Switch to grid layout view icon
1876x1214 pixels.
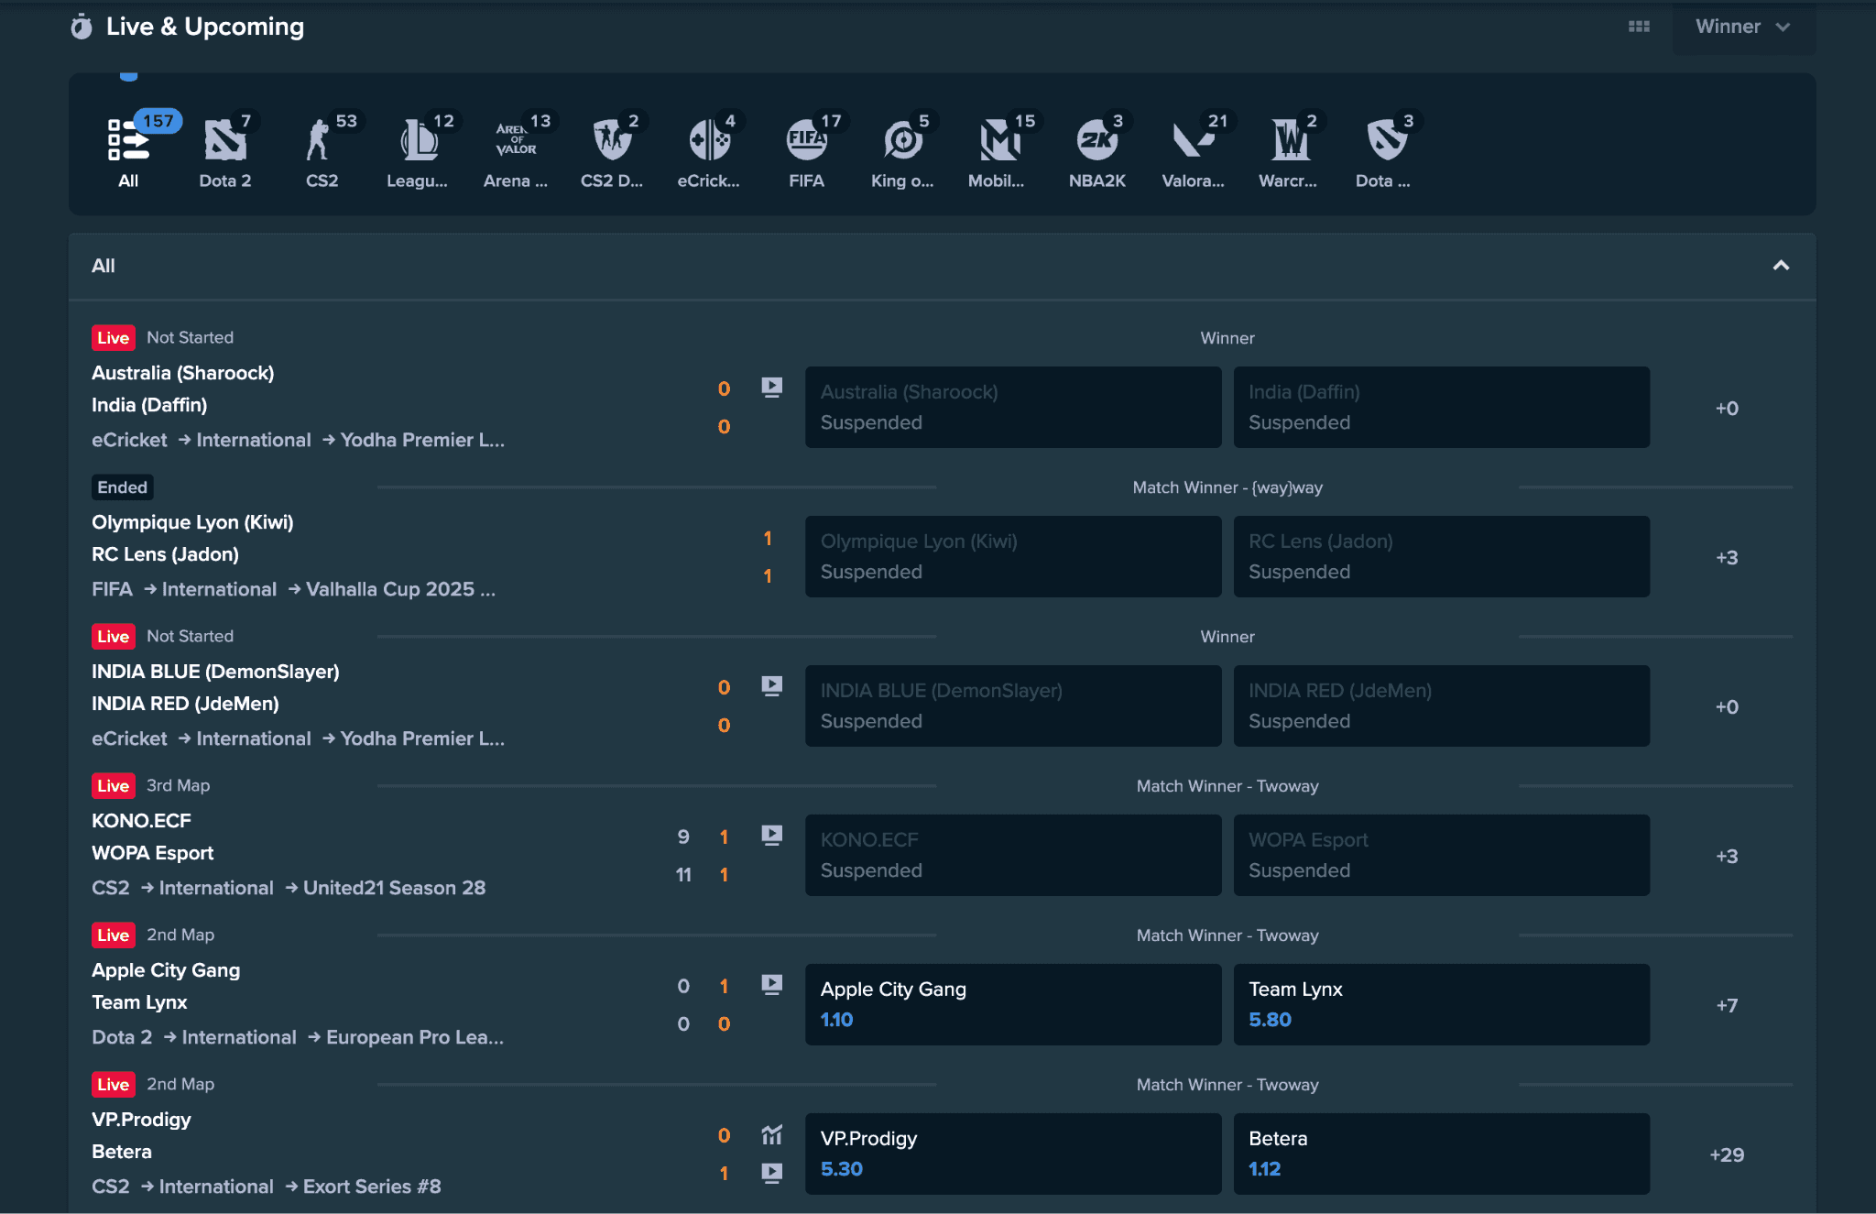coord(1639,27)
